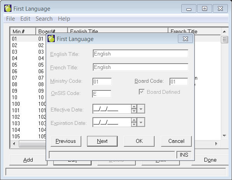Open the File menu
The height and width of the screenshot is (180, 232).
[x=10, y=18]
